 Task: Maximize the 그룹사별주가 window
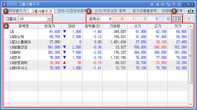coord(188,5)
